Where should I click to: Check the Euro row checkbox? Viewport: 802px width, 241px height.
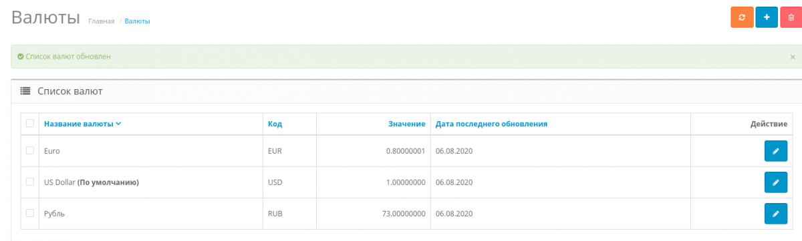pos(30,150)
